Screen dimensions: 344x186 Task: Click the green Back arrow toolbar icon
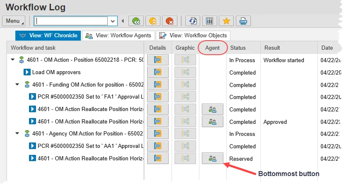(x=136, y=21)
